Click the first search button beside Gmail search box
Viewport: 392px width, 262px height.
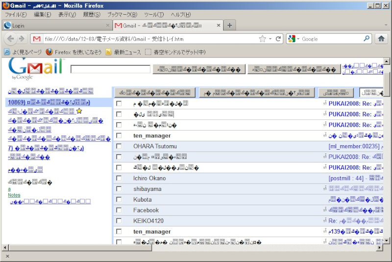point(199,69)
